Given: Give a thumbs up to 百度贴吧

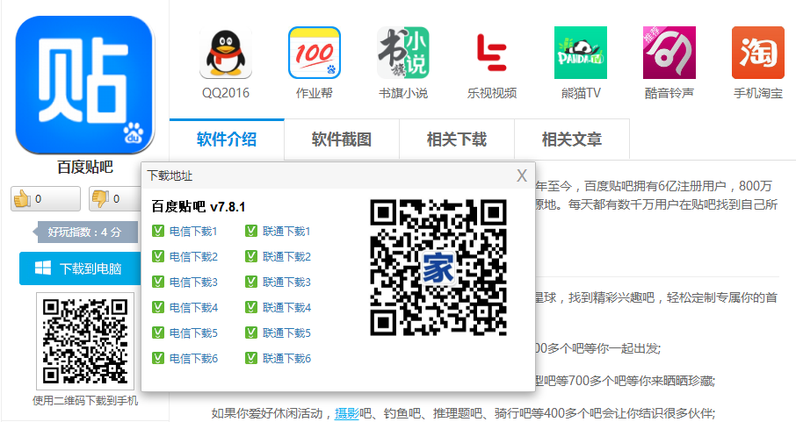Looking at the screenshot, I should (46, 198).
